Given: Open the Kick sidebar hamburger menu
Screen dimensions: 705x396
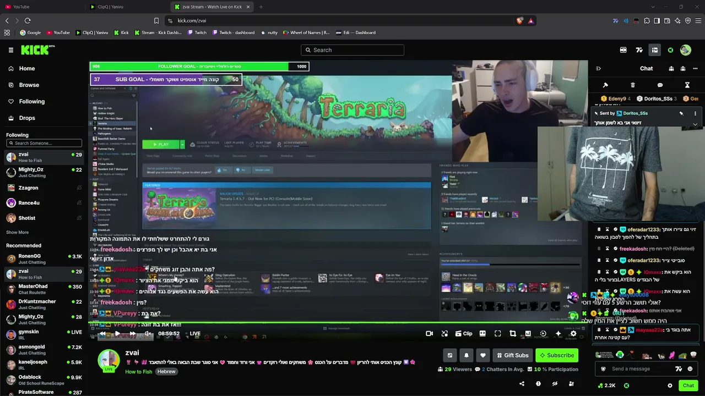Looking at the screenshot, I should pos(10,50).
